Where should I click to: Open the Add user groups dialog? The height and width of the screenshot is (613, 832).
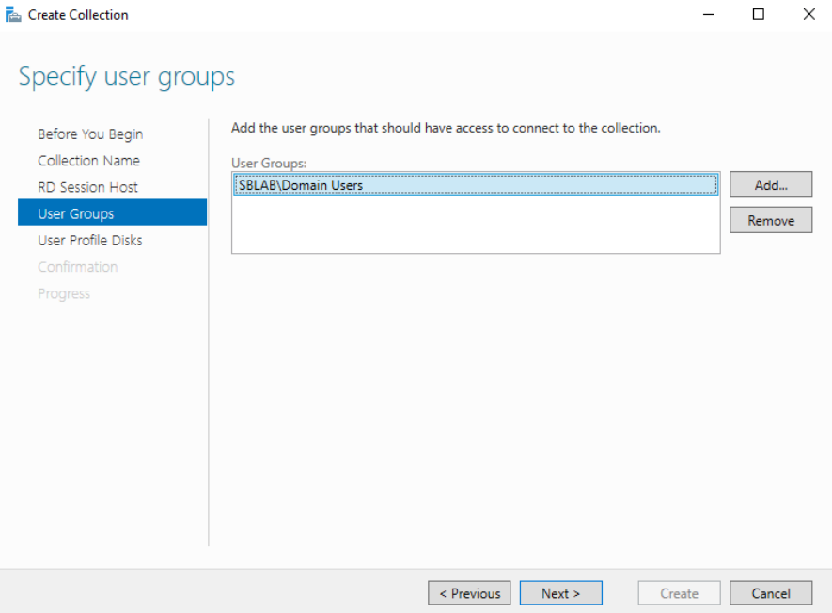tap(770, 183)
